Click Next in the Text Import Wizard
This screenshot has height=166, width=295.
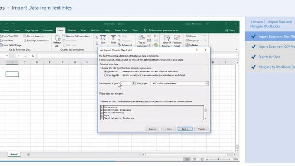coord(185,129)
